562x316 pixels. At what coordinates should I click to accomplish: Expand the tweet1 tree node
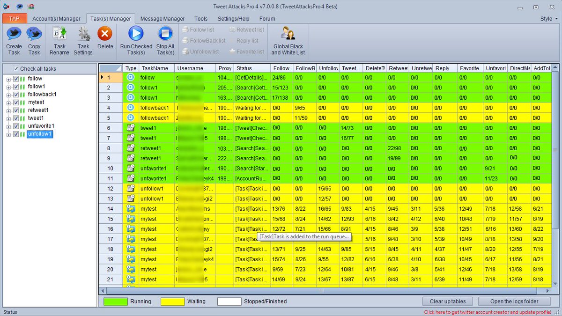(x=8, y=118)
